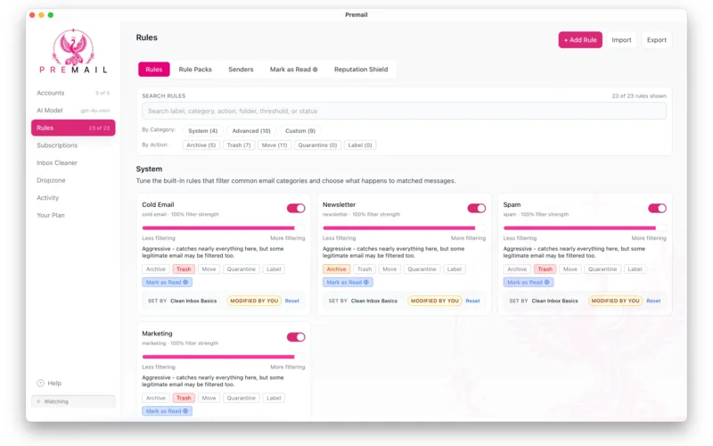Set Spam action to Move
The width and height of the screenshot is (713, 446).
click(570, 269)
